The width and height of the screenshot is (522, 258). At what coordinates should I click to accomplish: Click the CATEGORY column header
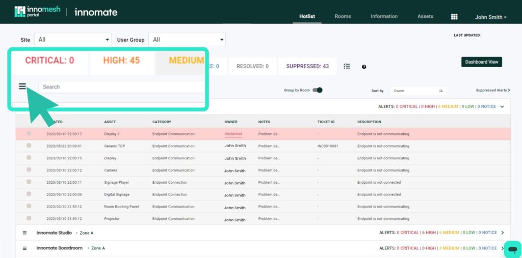click(x=162, y=122)
